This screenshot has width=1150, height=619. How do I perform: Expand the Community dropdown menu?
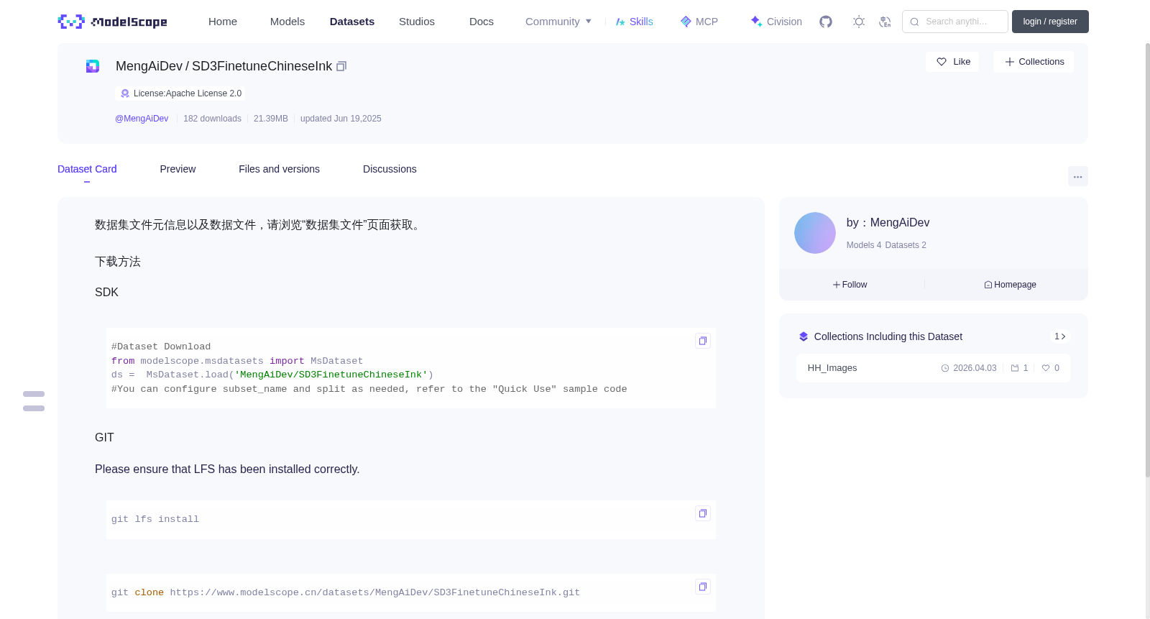[558, 22]
